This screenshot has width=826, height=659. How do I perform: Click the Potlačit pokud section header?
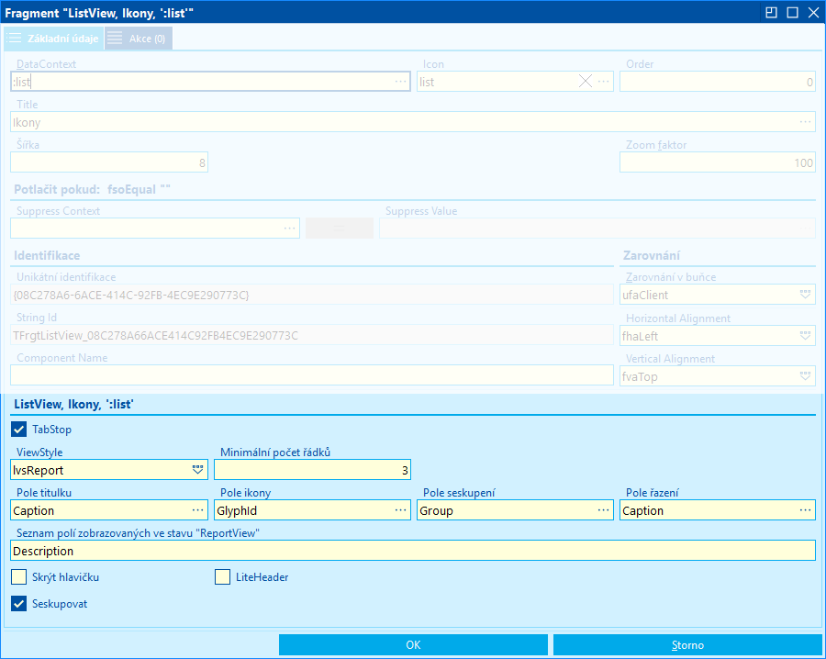[92, 190]
